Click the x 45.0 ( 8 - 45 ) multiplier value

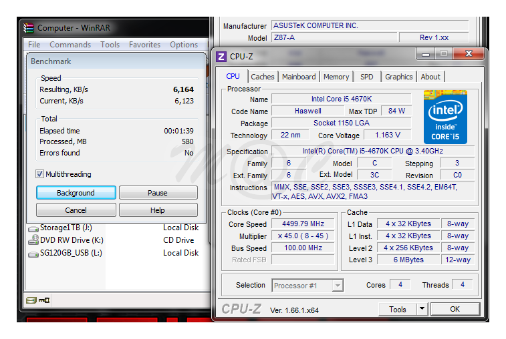(303, 236)
